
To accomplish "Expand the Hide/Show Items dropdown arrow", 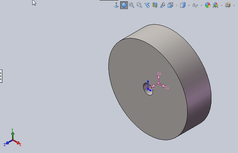I will [201, 6].
